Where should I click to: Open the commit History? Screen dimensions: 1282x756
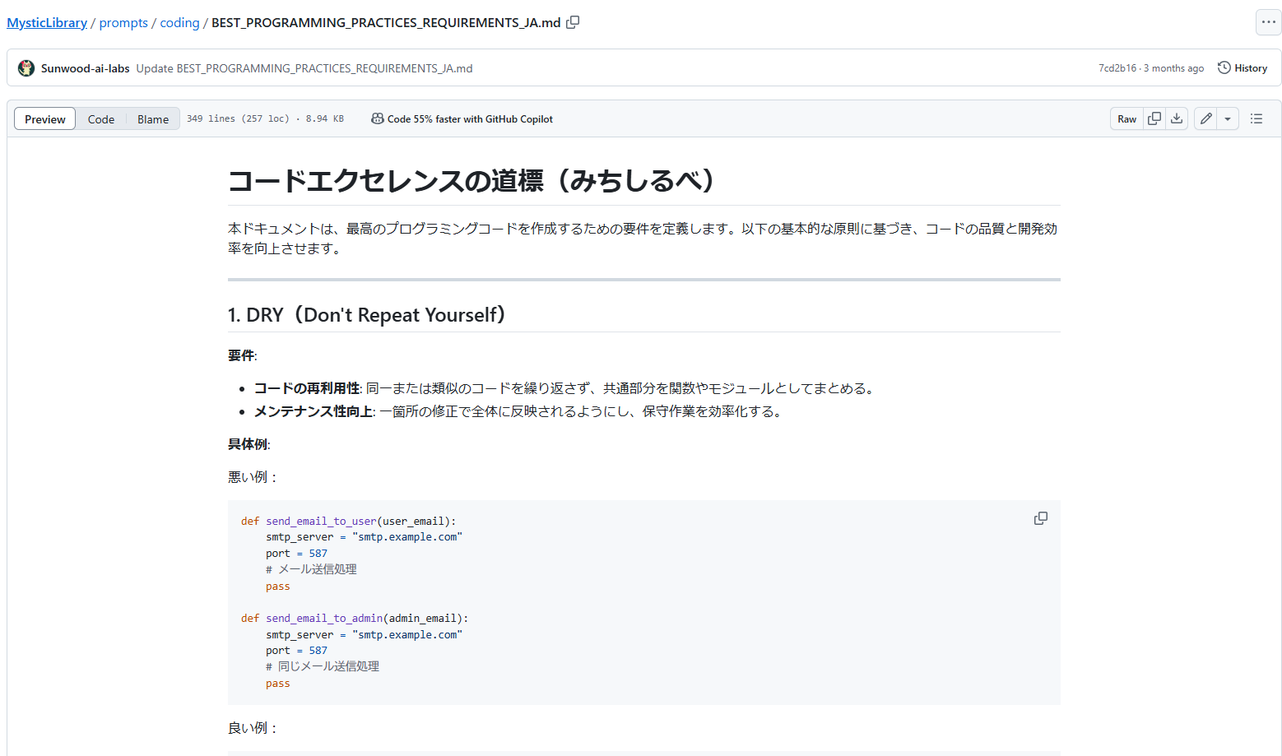tap(1243, 68)
